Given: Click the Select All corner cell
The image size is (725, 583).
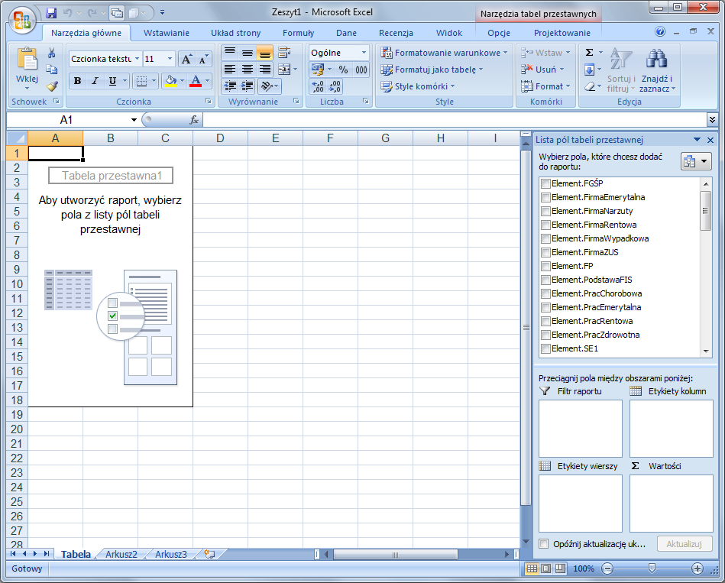Looking at the screenshot, I should 17,138.
